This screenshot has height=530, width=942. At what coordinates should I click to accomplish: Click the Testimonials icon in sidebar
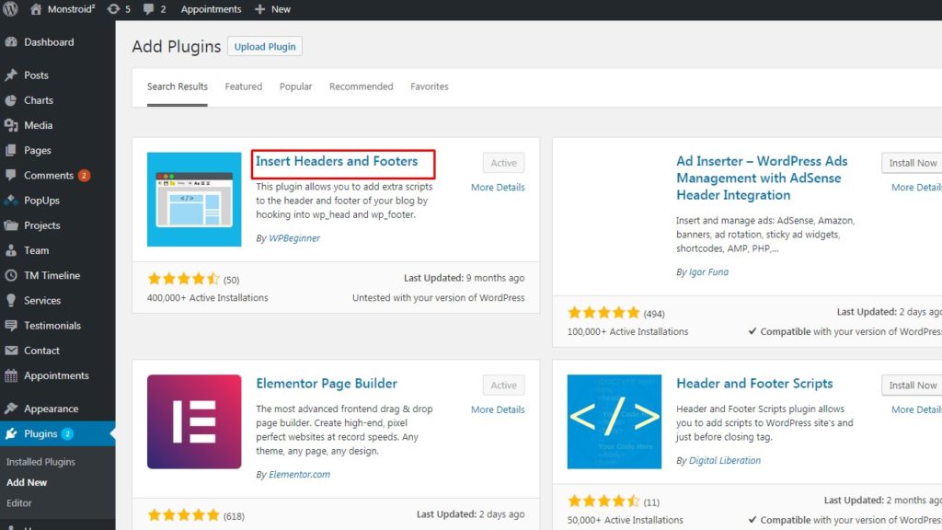tap(11, 325)
